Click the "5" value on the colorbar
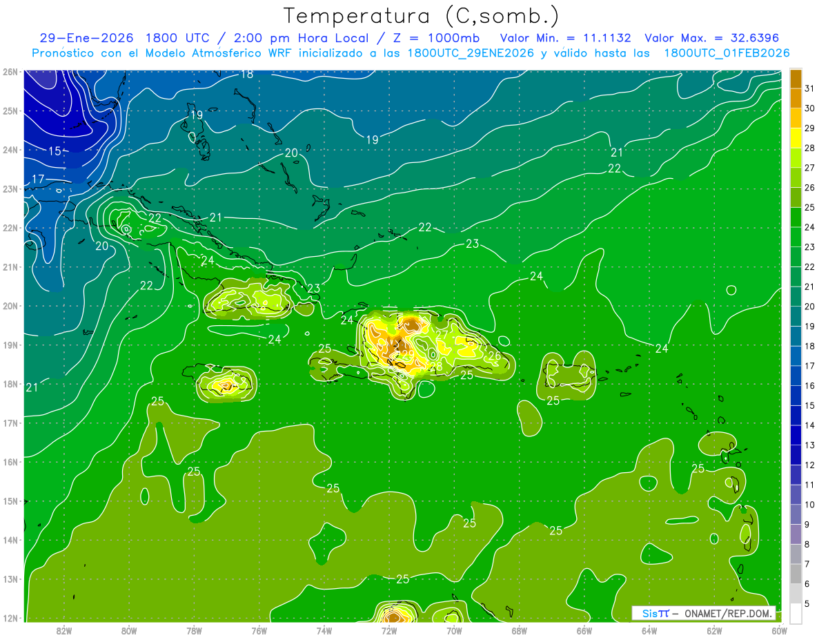 [x=807, y=604]
